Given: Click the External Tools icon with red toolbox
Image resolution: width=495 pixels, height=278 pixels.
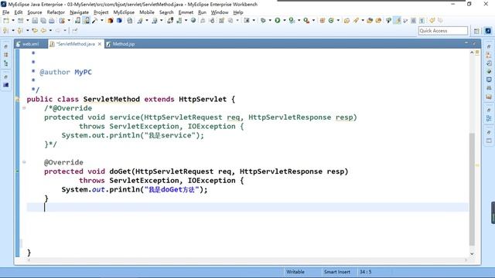Looking at the screenshot, I should (x=306, y=21).
